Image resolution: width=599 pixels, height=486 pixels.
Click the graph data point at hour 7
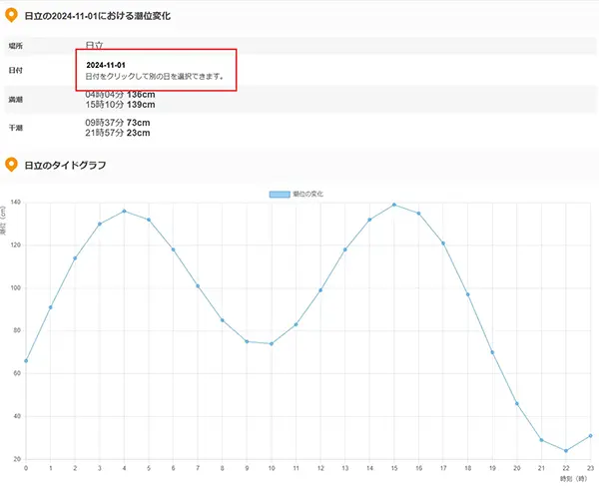click(x=198, y=286)
